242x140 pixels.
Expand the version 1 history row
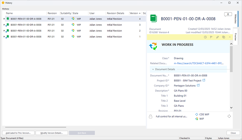(4, 36)
